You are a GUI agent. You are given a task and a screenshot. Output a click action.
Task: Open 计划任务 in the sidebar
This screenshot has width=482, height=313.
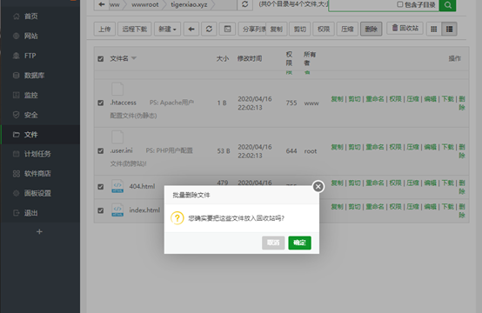(37, 154)
